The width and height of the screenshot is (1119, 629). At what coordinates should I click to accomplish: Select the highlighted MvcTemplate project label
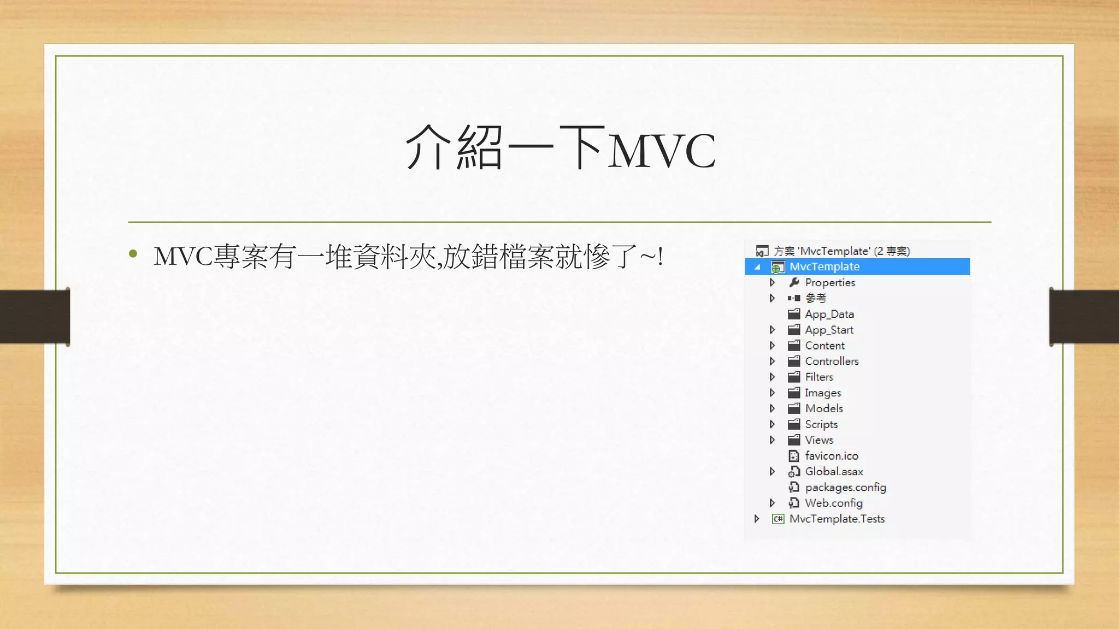click(x=824, y=267)
